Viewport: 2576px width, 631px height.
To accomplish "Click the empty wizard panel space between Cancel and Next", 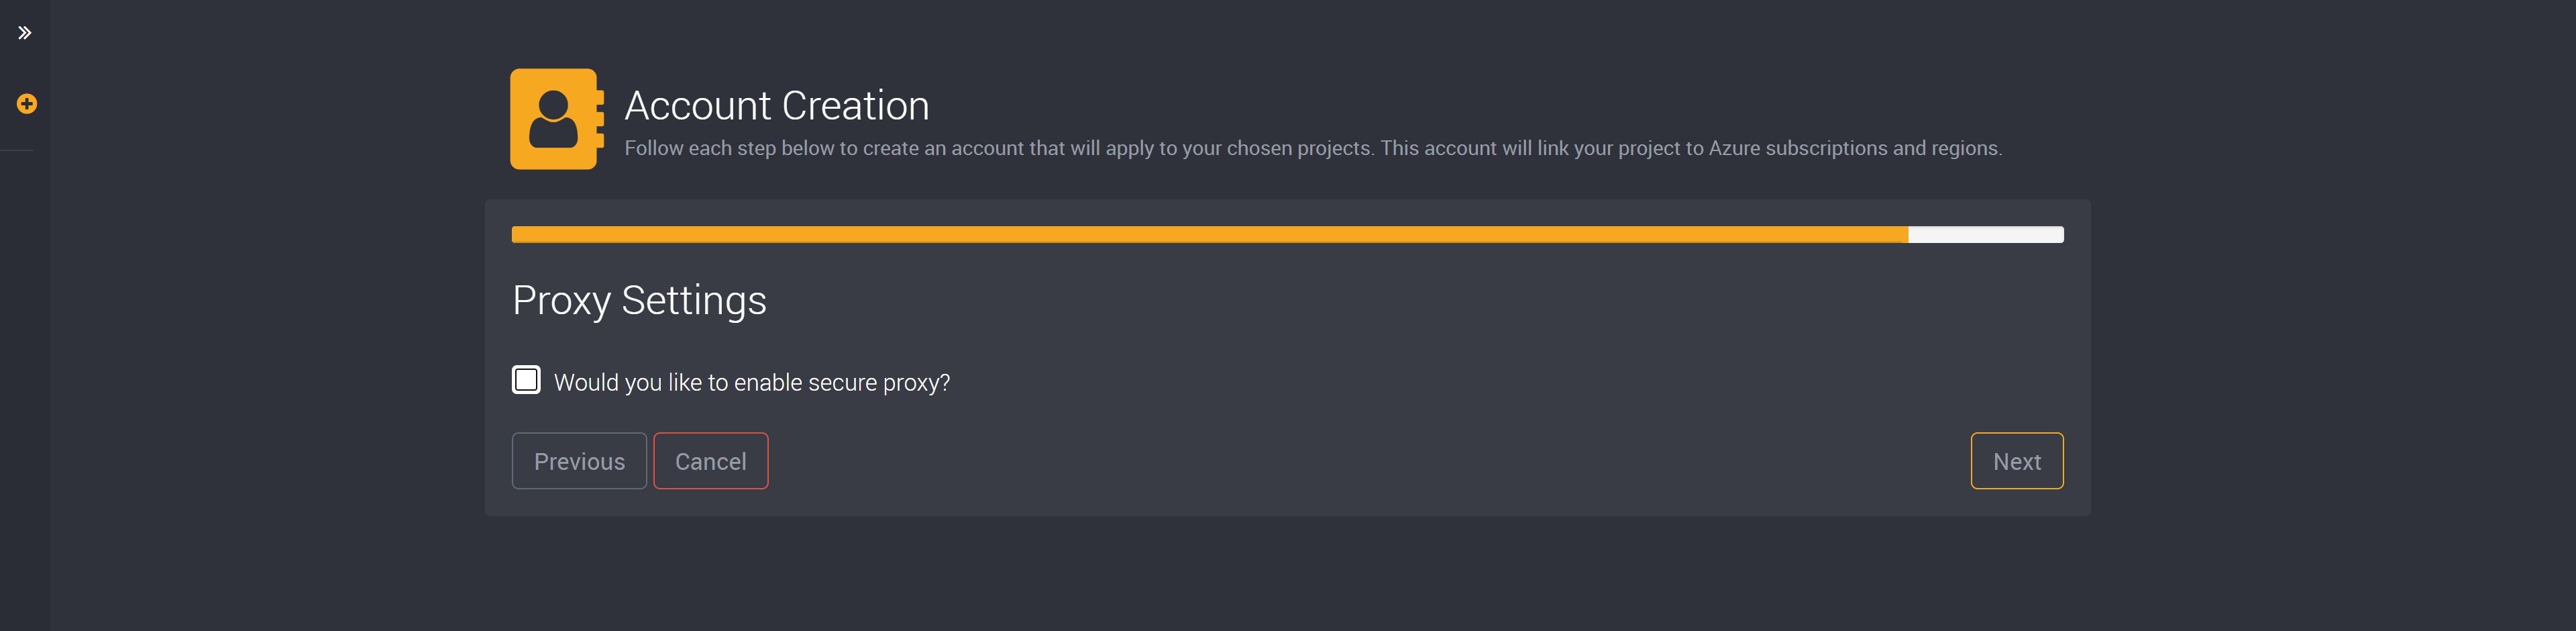I will click(x=1370, y=461).
